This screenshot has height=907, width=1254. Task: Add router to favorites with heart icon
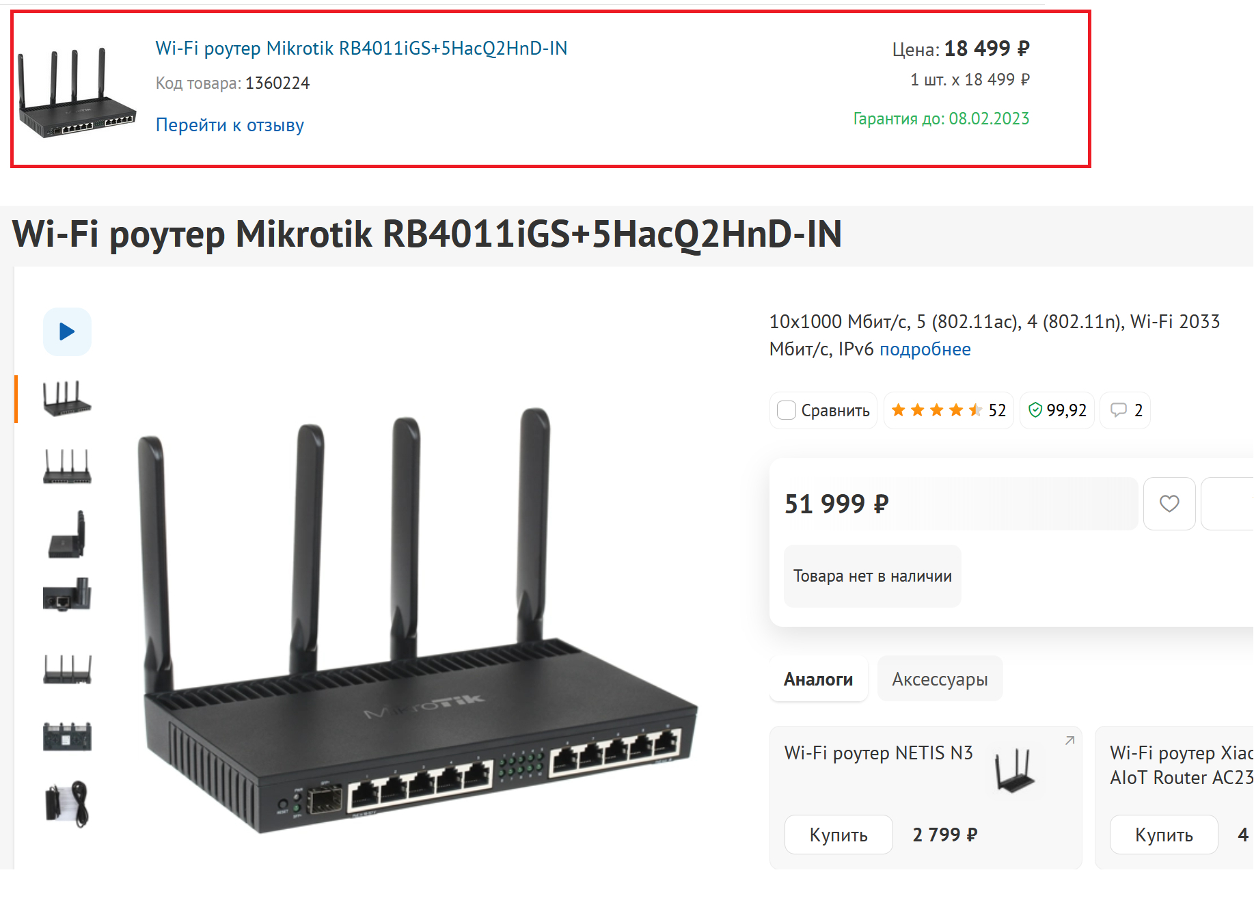[1169, 504]
